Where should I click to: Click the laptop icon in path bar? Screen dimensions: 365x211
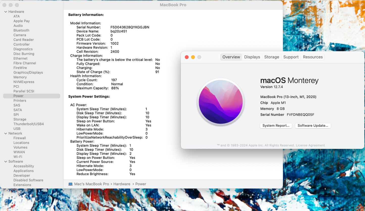(x=70, y=184)
